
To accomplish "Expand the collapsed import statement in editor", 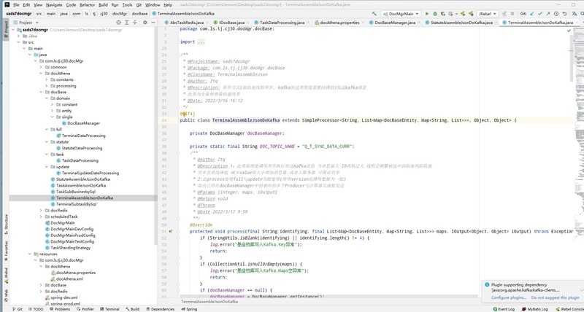I will pyautogui.click(x=201, y=42).
